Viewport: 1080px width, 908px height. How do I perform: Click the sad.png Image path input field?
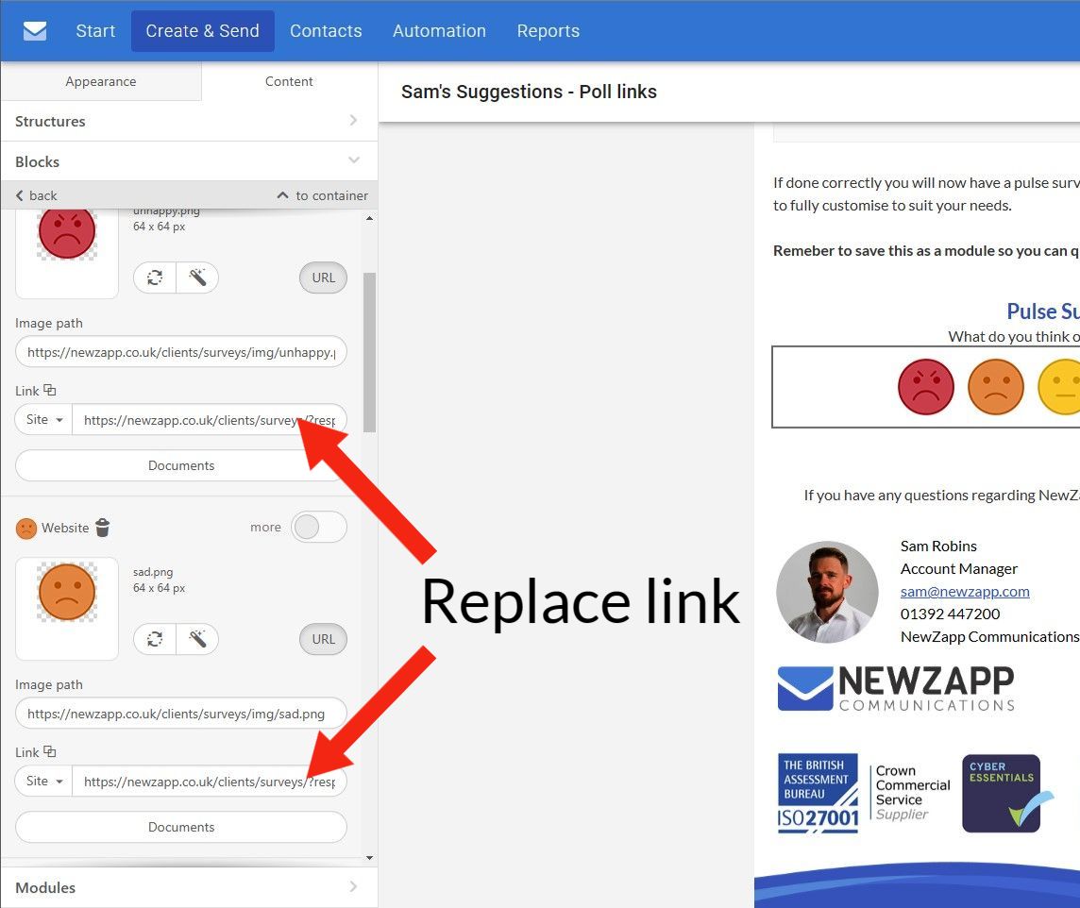(x=181, y=714)
